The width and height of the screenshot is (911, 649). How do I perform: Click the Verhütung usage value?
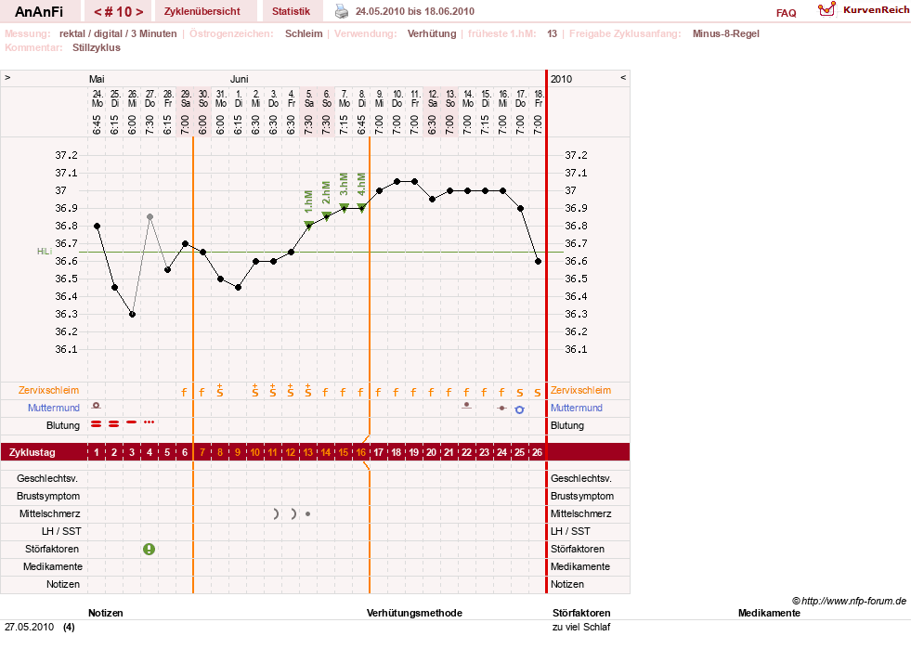point(432,33)
